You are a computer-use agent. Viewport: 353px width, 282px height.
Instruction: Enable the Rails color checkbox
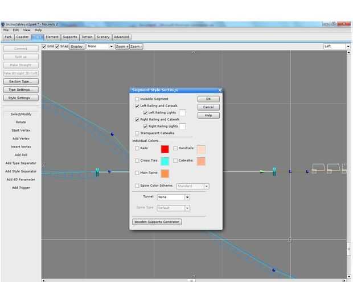[137, 148]
